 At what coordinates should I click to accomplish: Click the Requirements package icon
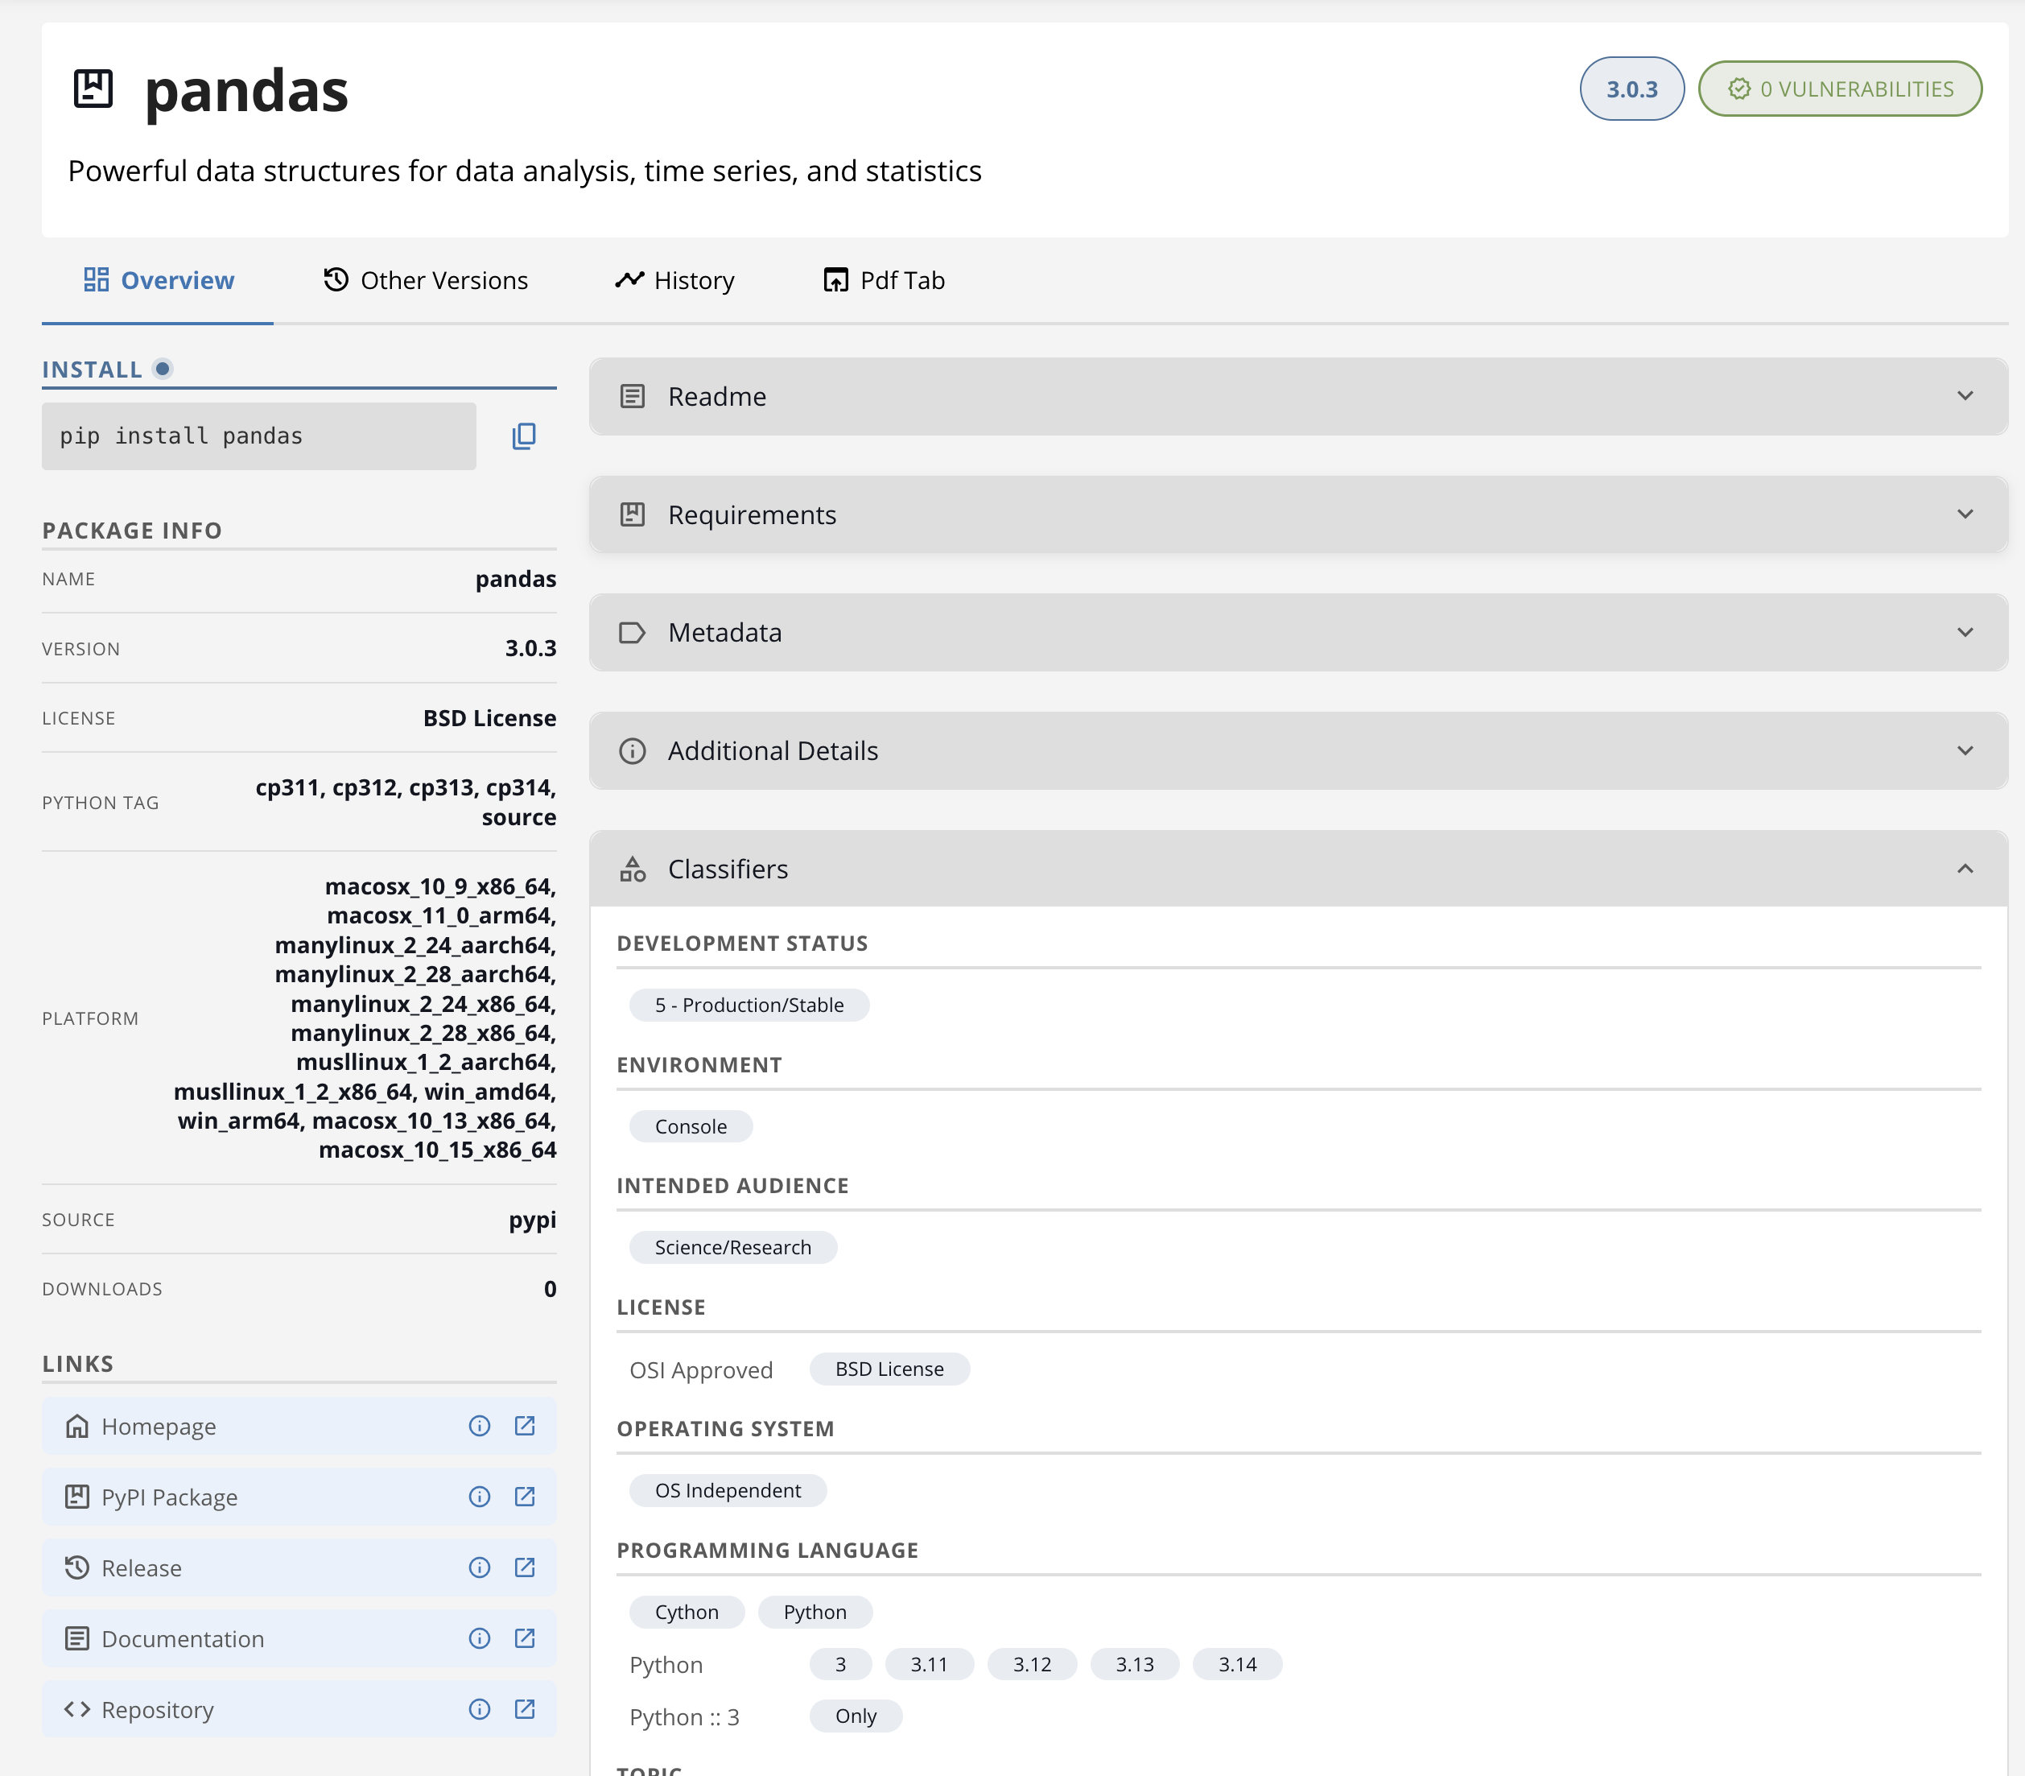tap(632, 514)
